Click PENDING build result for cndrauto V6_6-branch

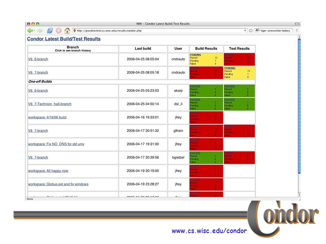coord(196,55)
